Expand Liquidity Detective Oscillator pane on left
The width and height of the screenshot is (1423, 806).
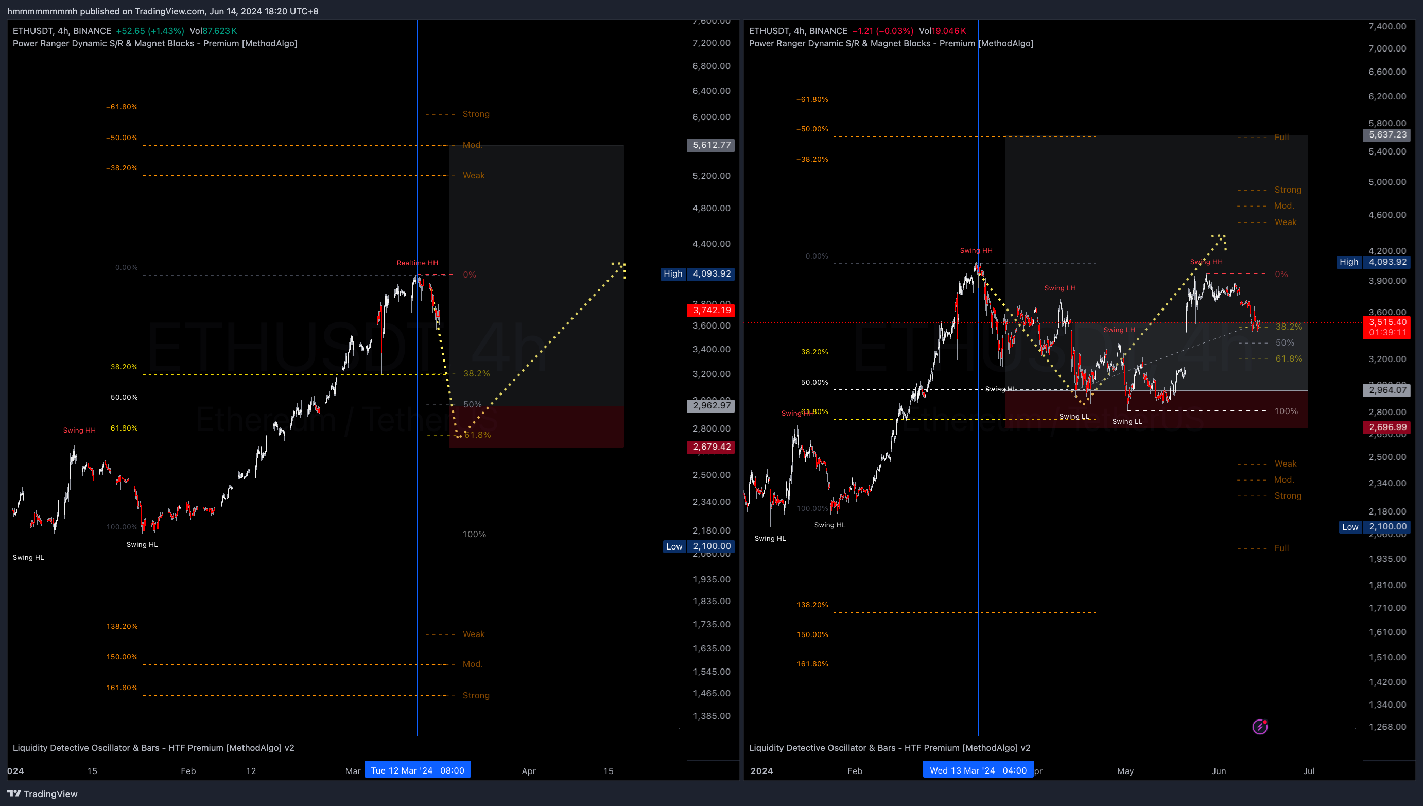click(153, 747)
